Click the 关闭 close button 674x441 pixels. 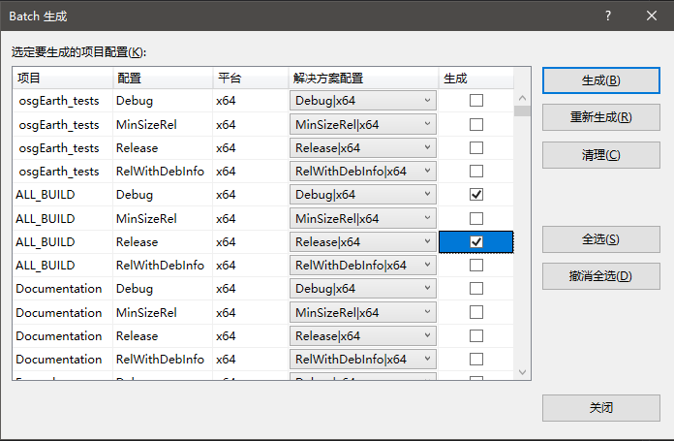pyautogui.click(x=600, y=408)
